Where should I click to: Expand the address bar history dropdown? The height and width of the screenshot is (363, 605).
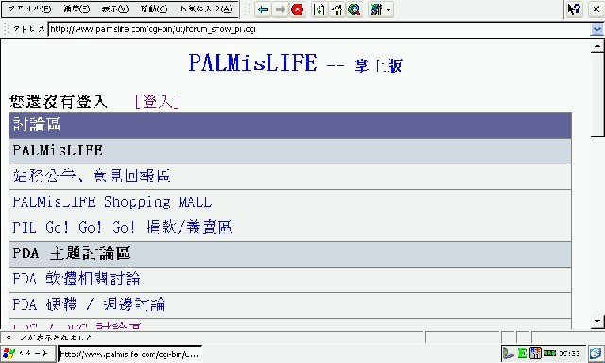pos(596,29)
